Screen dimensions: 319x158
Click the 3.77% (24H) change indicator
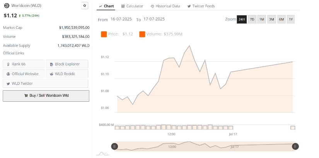coord(29,16)
